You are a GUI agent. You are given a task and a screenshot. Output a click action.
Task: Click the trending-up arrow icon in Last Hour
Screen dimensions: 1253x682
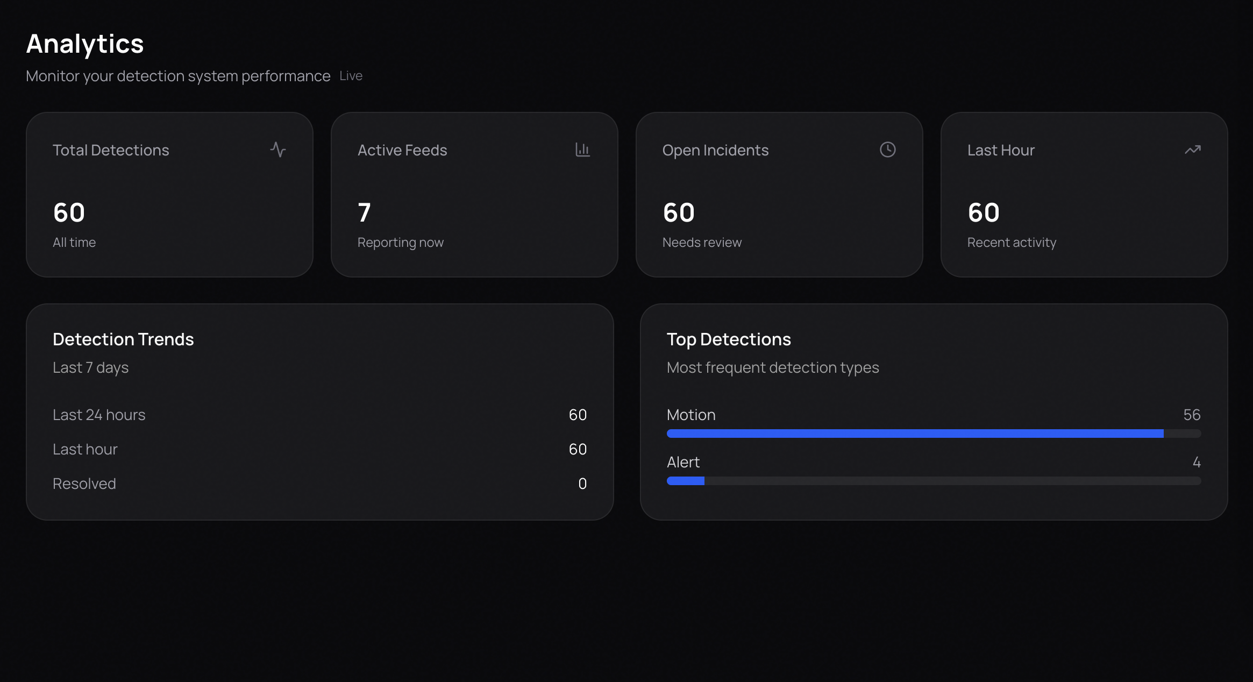tap(1192, 150)
